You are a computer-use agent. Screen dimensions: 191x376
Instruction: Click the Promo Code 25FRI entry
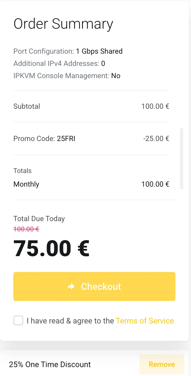[44, 138]
